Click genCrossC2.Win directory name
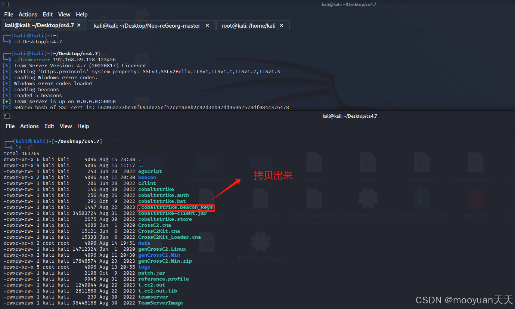Screen dimensions: 515x309 (x=159, y=255)
